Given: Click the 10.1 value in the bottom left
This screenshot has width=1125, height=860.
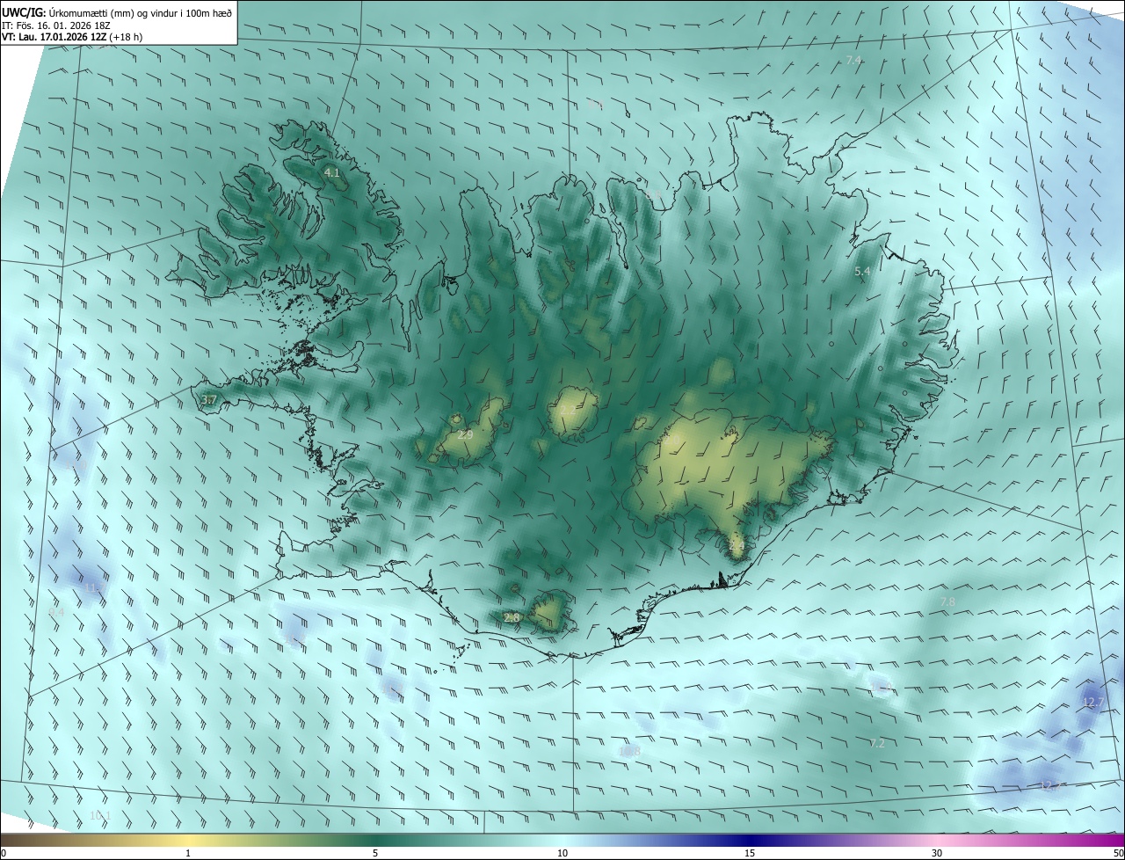Looking at the screenshot, I should 101,816.
